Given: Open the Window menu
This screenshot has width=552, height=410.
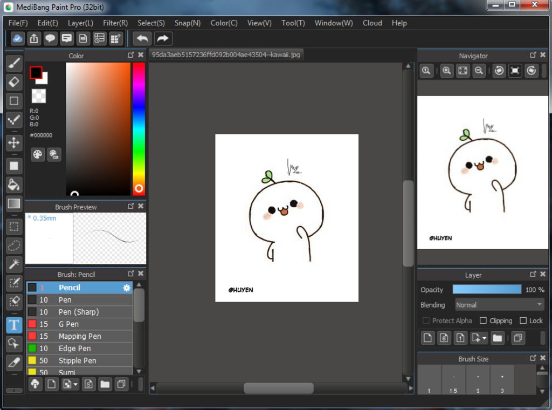Looking at the screenshot, I should [334, 23].
